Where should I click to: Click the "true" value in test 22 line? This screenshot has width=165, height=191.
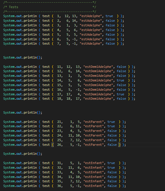(x=111, y=126)
